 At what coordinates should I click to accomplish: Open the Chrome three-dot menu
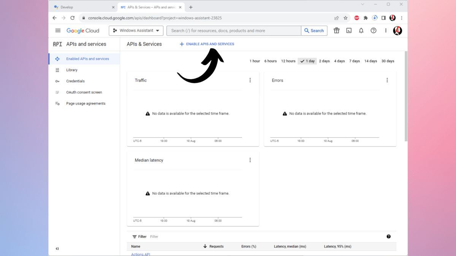click(402, 18)
